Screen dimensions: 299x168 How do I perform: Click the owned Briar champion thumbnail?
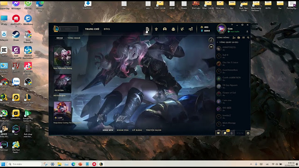(x=62, y=84)
